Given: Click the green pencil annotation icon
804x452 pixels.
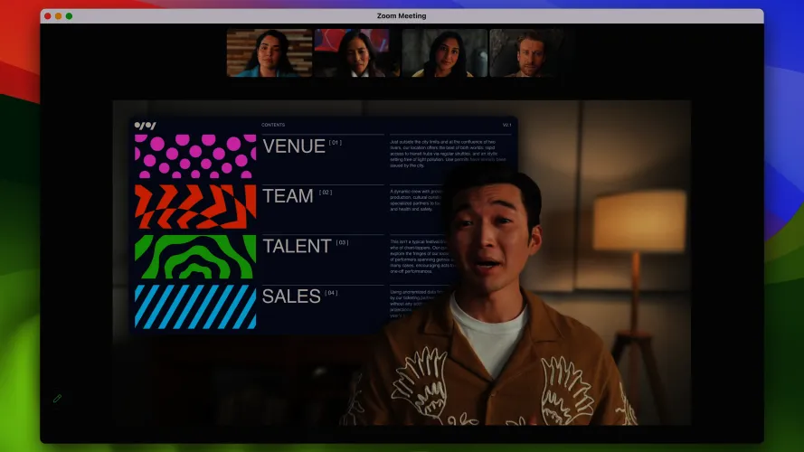Looking at the screenshot, I should click(x=57, y=398).
